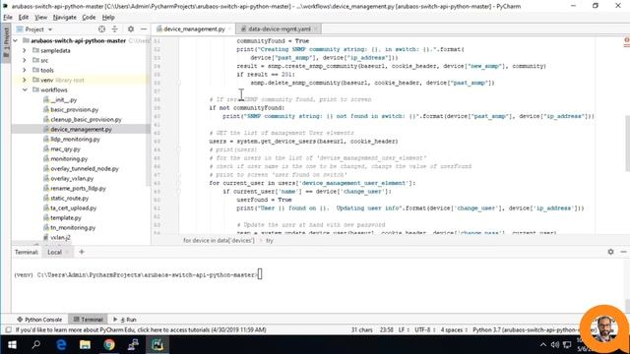
Task: Open Windows search from taskbar
Action: coord(35,345)
